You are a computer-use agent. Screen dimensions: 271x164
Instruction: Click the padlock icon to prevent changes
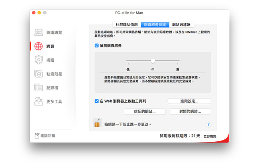point(97,123)
